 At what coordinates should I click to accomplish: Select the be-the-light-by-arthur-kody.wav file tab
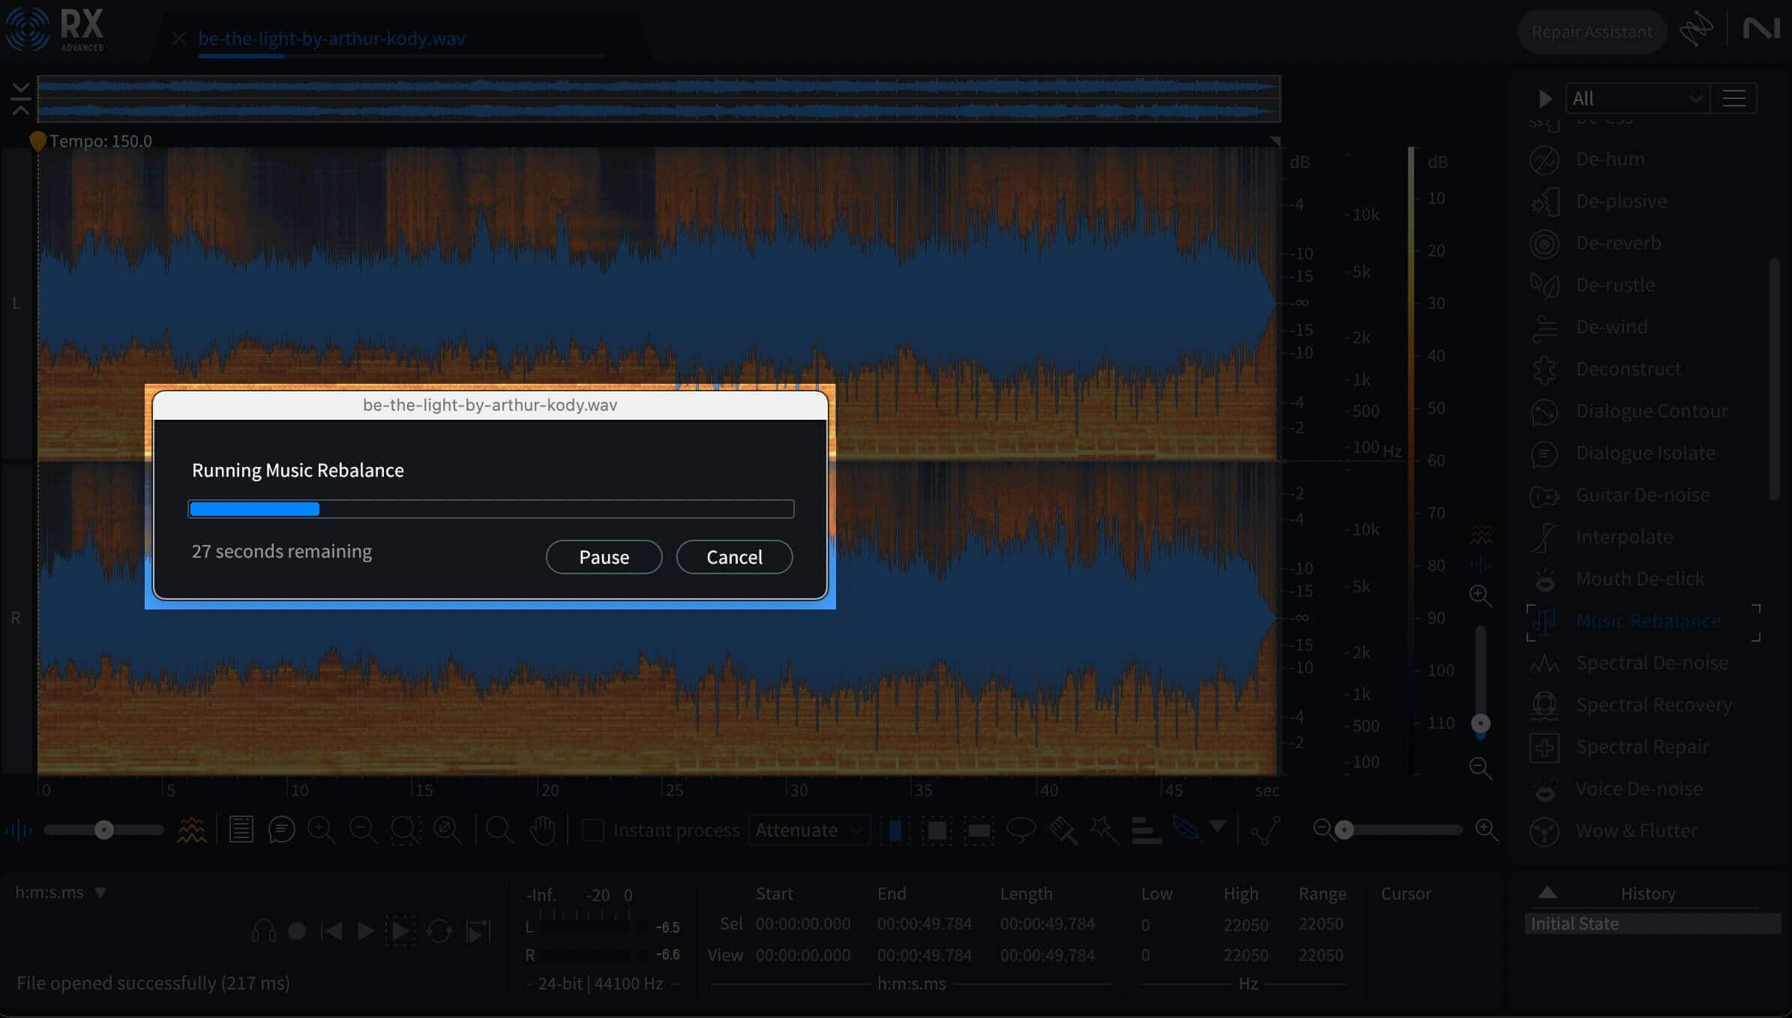[331, 38]
